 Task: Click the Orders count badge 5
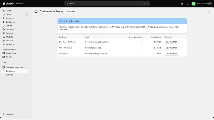[x=27, y=15]
